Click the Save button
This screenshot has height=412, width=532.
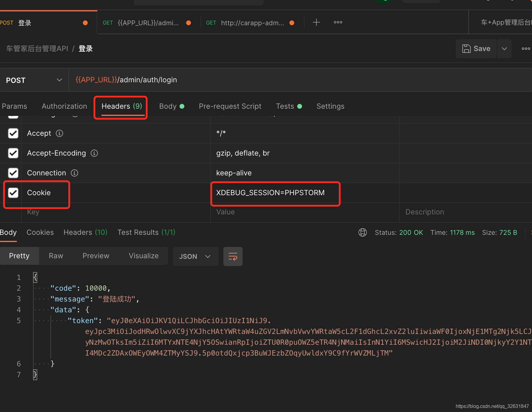pos(476,48)
